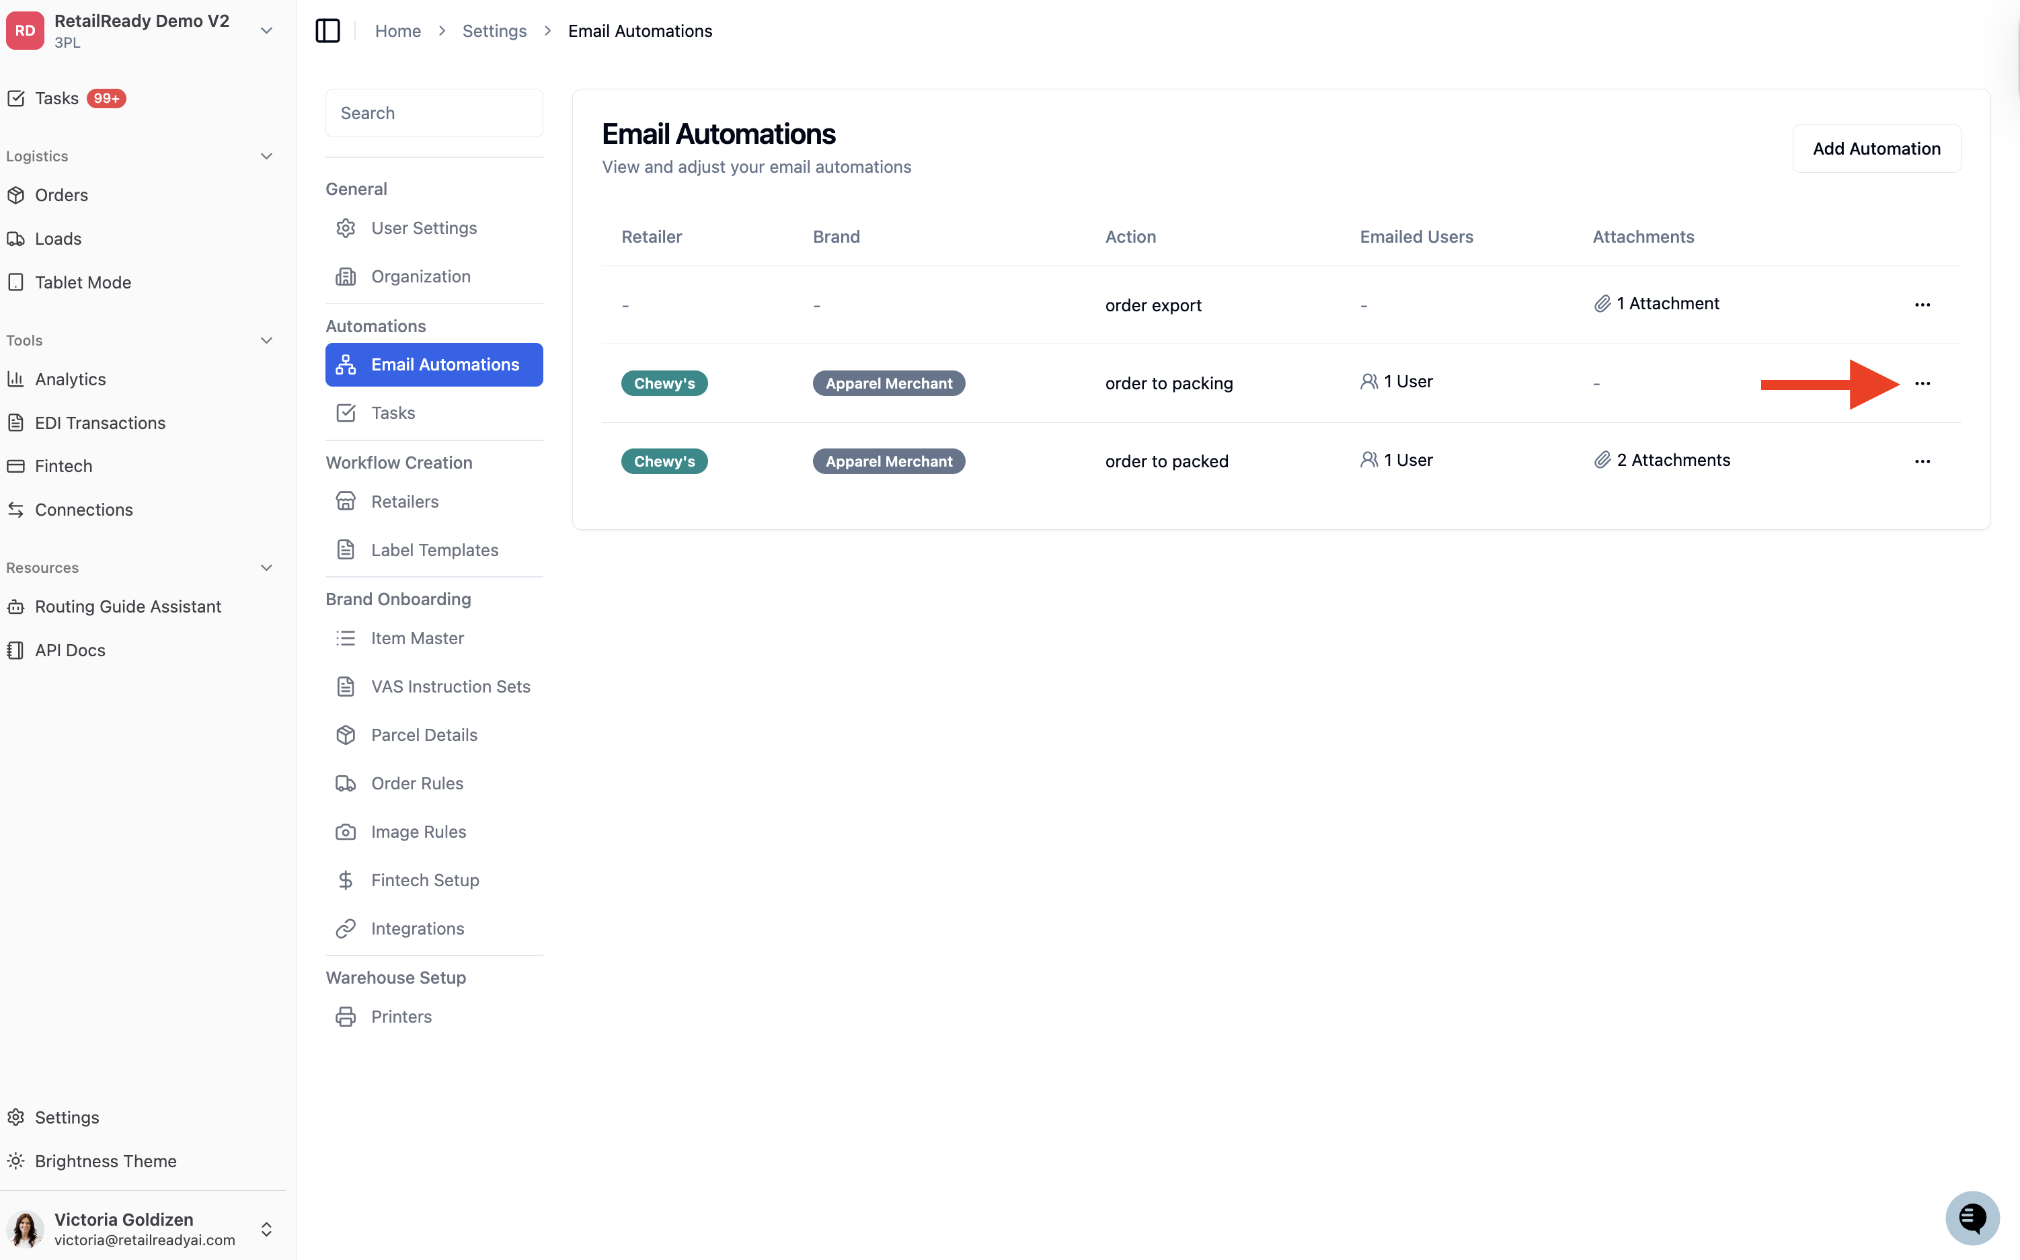The image size is (2020, 1260).
Task: Click the Analytics chart icon
Action: (15, 379)
